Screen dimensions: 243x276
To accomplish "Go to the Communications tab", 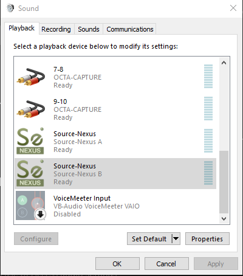I will (x=130, y=29).
